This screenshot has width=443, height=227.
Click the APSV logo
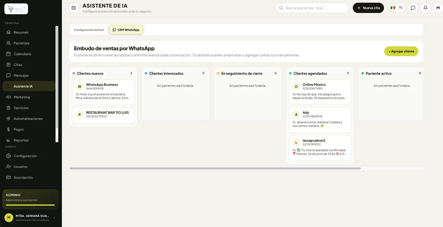click(16, 9)
